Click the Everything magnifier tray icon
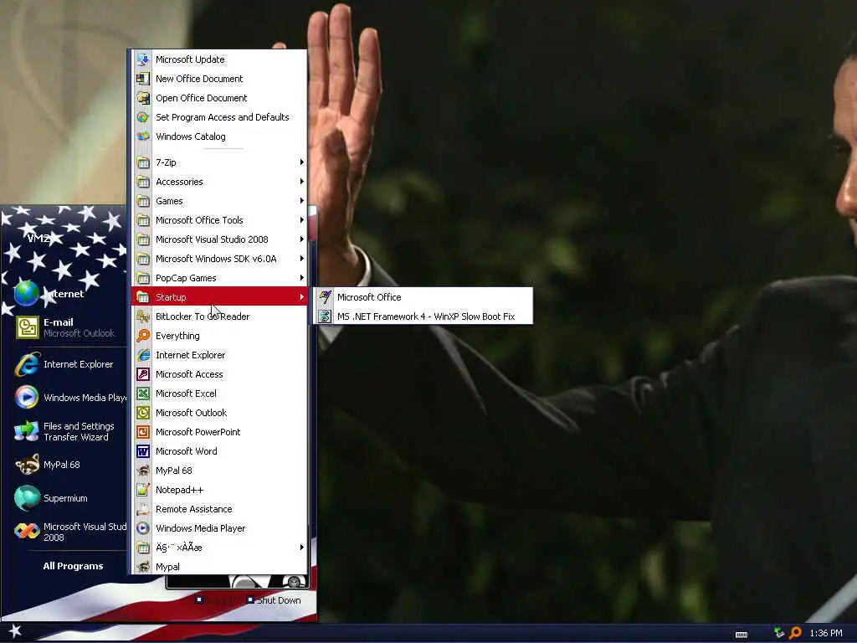 coord(795,633)
